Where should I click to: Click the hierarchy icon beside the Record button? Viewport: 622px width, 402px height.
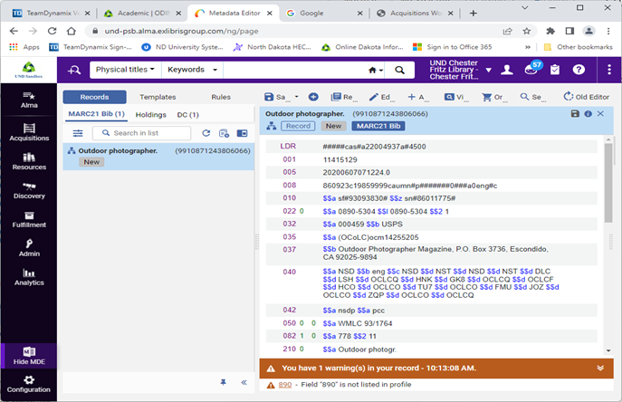tap(272, 126)
